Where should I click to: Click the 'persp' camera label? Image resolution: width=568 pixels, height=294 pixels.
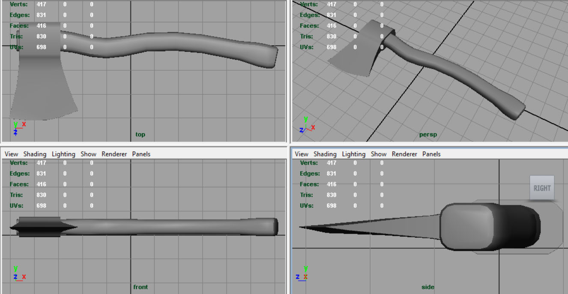pyautogui.click(x=428, y=135)
